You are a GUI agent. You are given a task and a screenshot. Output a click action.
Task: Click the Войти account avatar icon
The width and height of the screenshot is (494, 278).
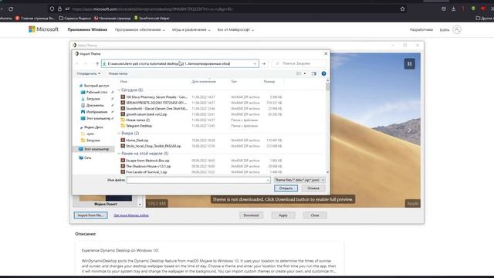tap(457, 29)
